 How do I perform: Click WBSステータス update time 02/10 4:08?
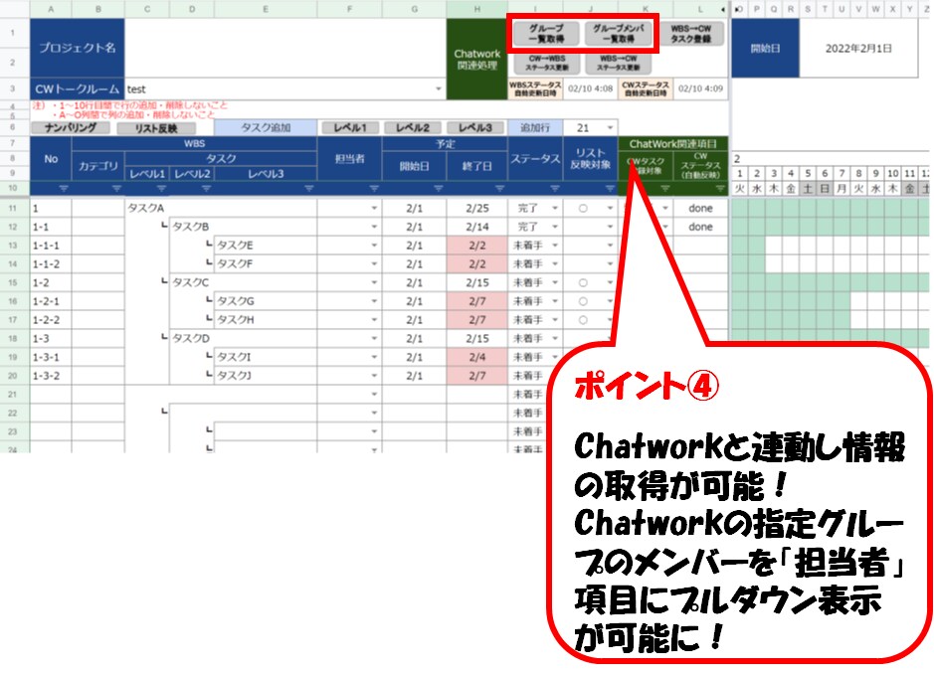(590, 88)
